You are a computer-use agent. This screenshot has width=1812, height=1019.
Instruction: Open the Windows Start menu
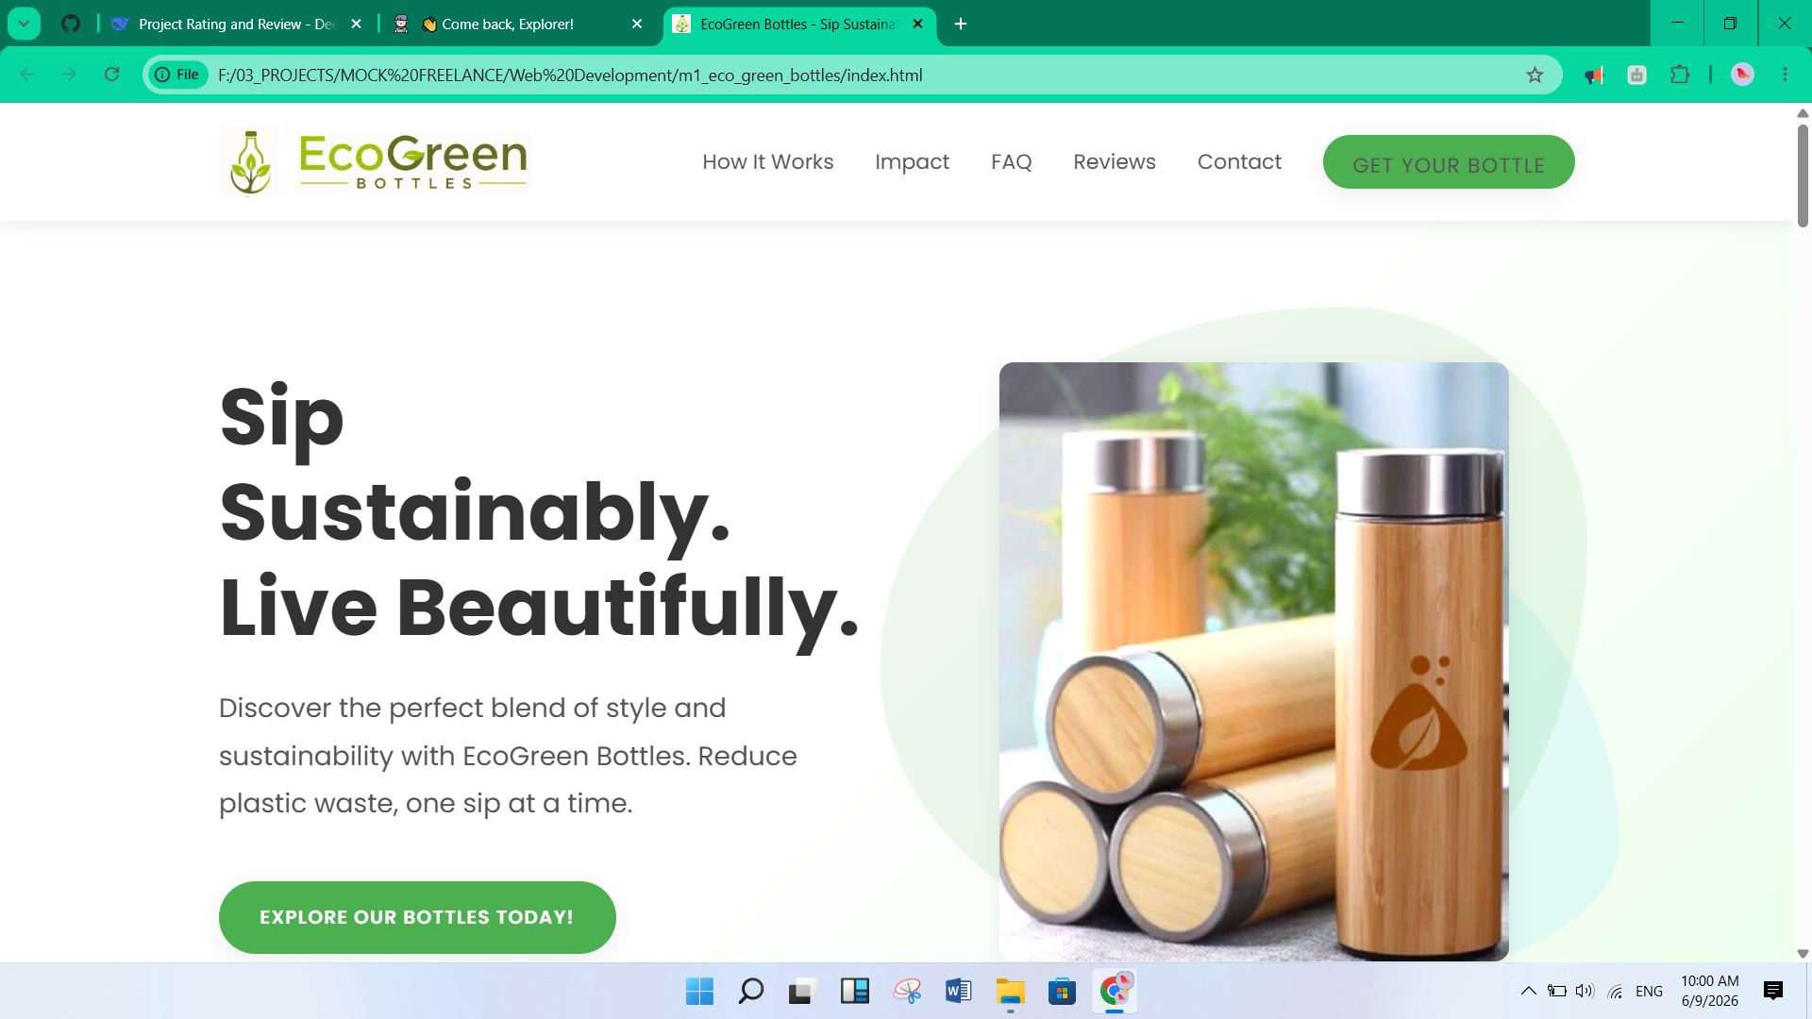tap(699, 991)
